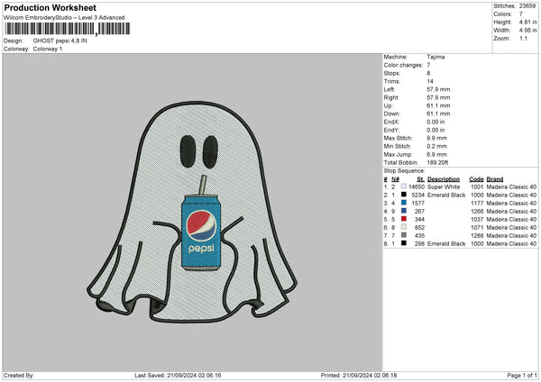Click the dark blue swatch with code 1266
Screen dimensions: 541x382
click(403, 210)
